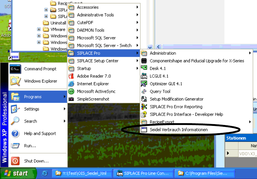Click the SIPLACE Pro program group icon
Image resolution: width=257 pixels, height=179 pixels.
click(71, 53)
